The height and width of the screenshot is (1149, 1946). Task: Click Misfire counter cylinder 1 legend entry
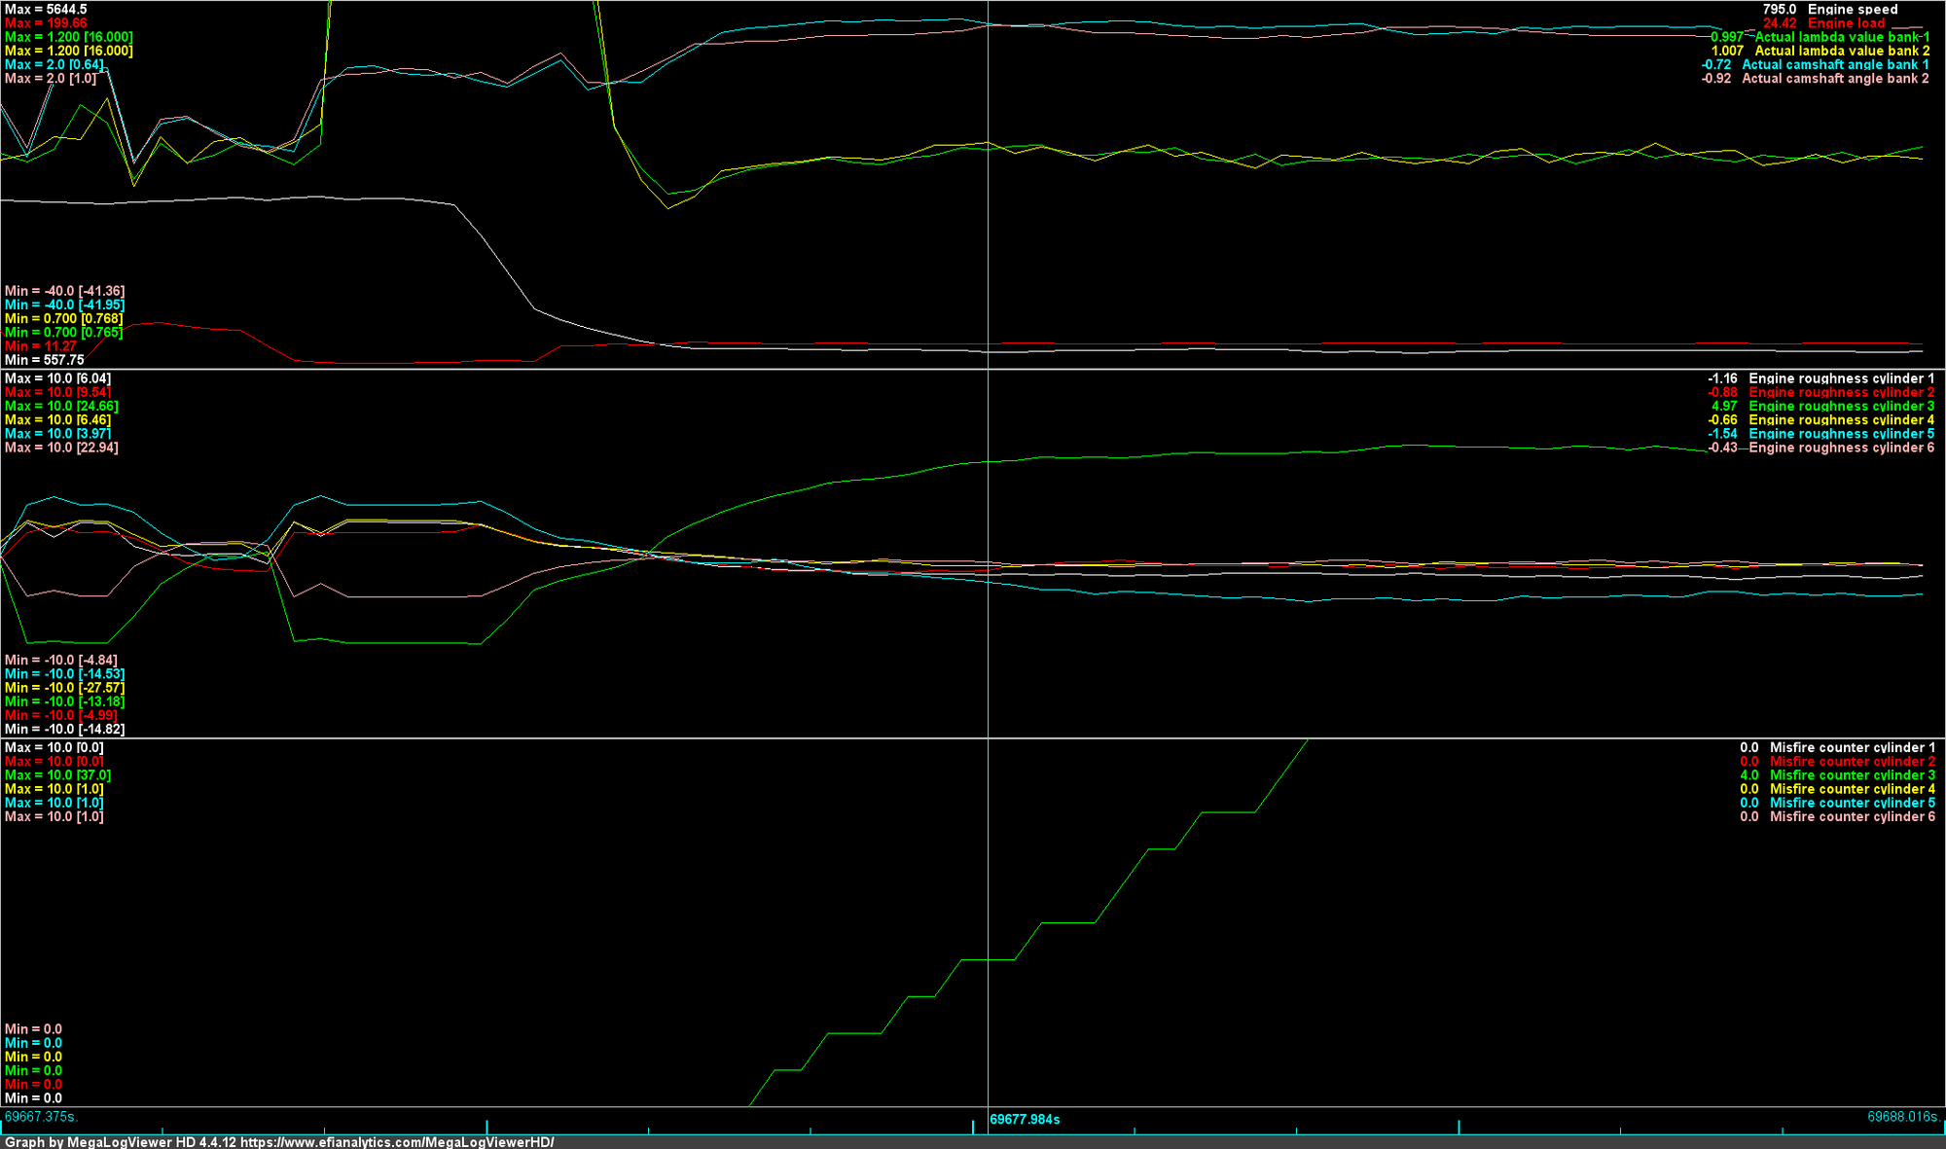tap(1852, 748)
